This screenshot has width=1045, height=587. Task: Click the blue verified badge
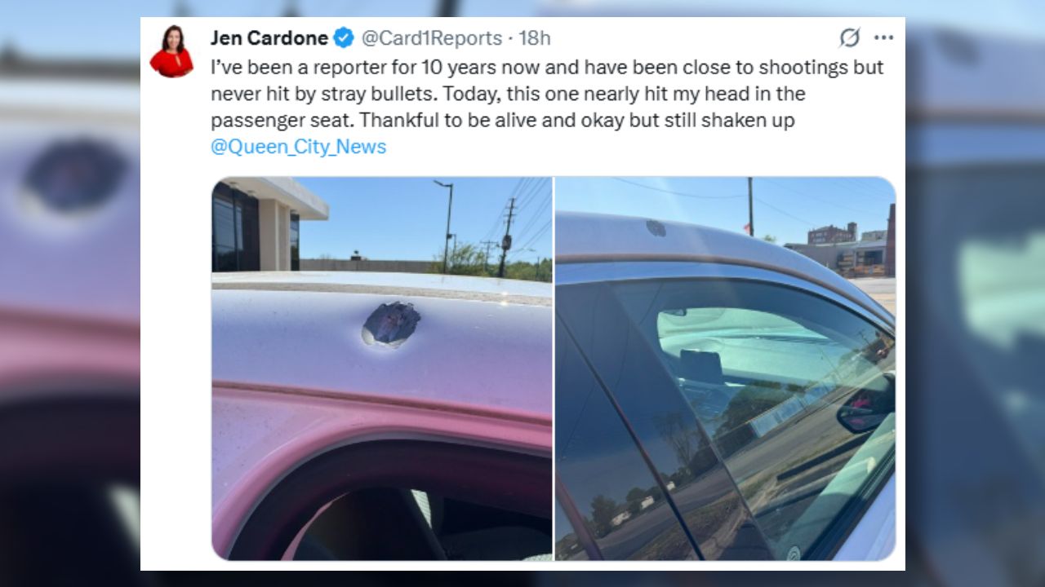344,38
